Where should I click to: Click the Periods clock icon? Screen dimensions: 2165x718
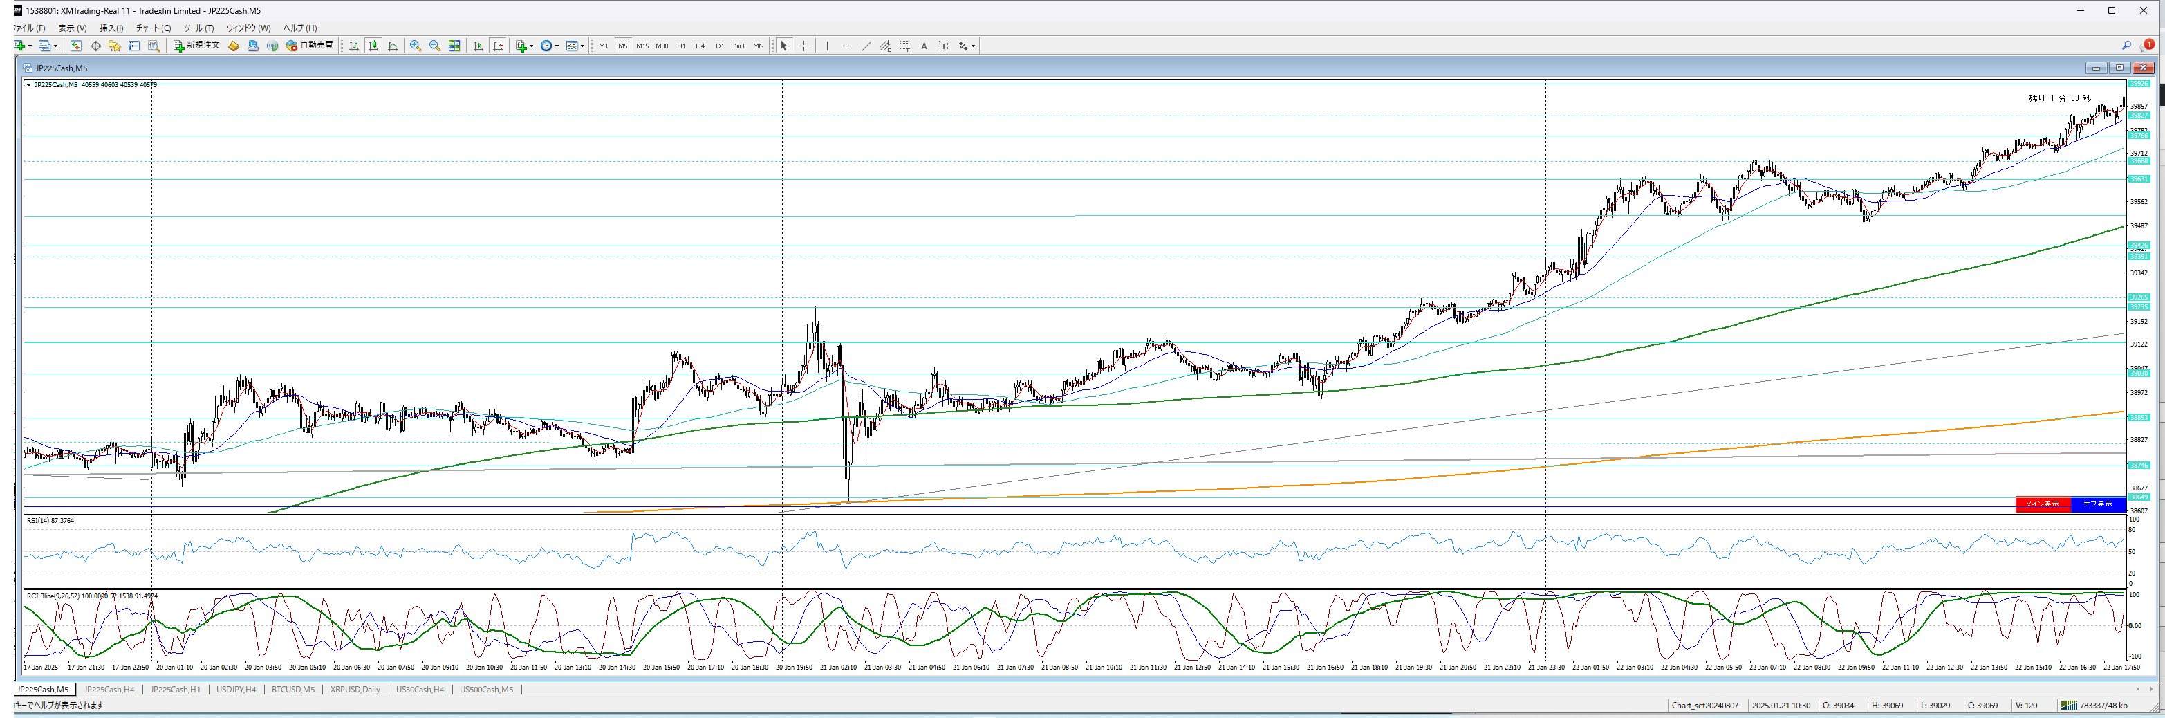[x=546, y=46]
